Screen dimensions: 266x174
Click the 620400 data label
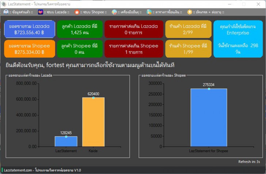93,94
